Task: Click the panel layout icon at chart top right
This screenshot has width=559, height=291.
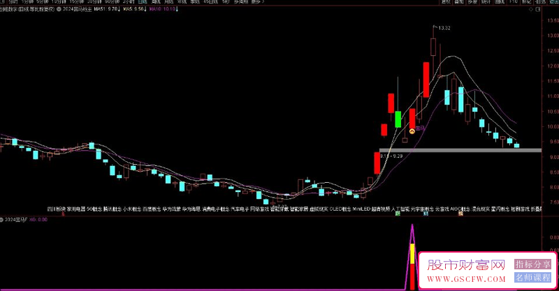Action: point(538,9)
